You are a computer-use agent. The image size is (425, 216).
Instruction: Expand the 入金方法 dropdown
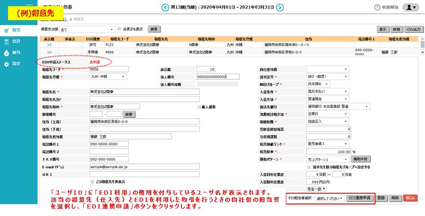point(328,99)
